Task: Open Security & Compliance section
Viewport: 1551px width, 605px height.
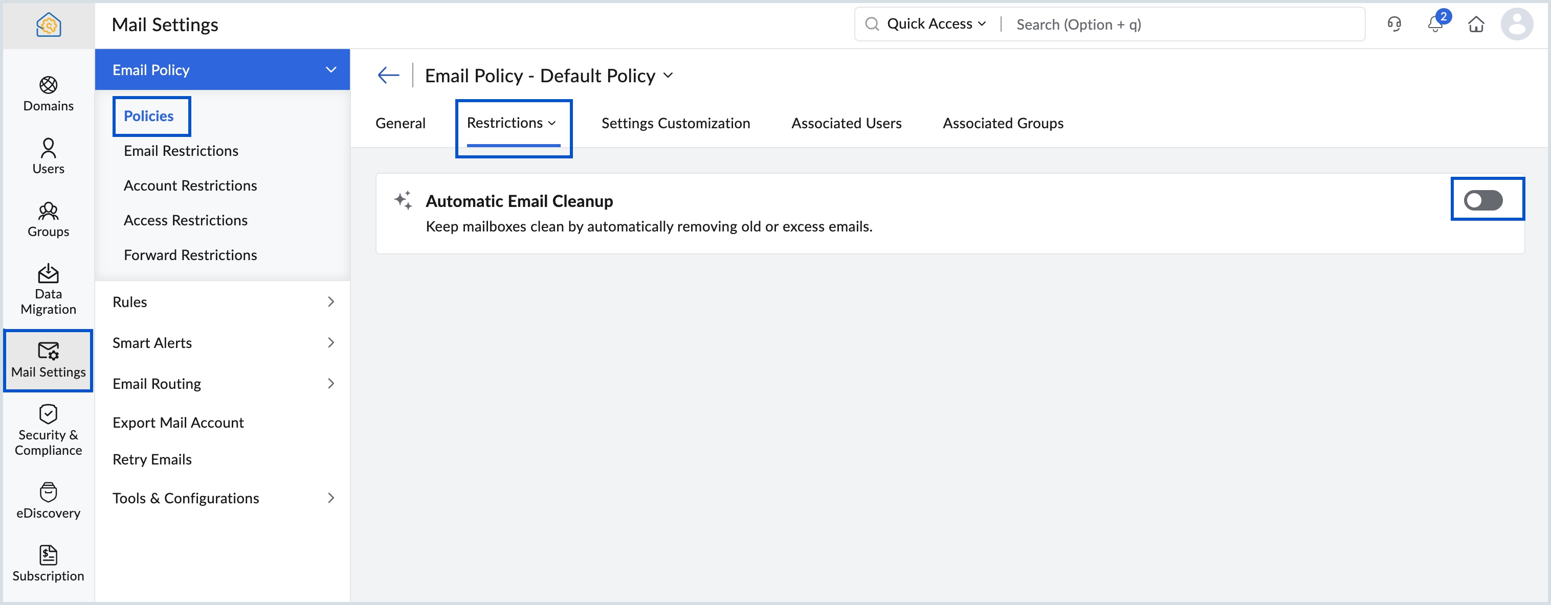Action: coord(48,431)
